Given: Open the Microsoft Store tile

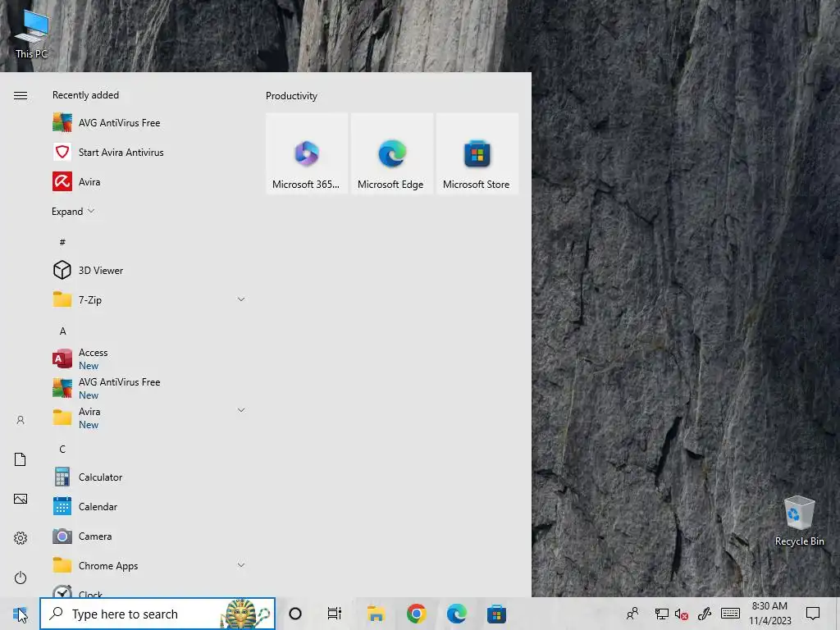Looking at the screenshot, I should [x=477, y=153].
